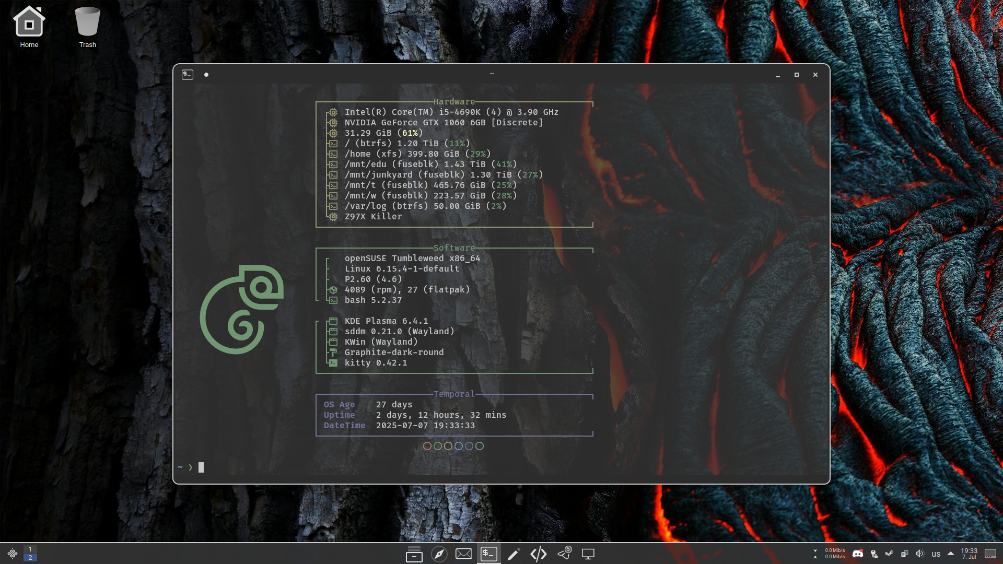Click the 'us' keyboard layout indicator
Viewport: 1003px width, 564px height.
(936, 554)
